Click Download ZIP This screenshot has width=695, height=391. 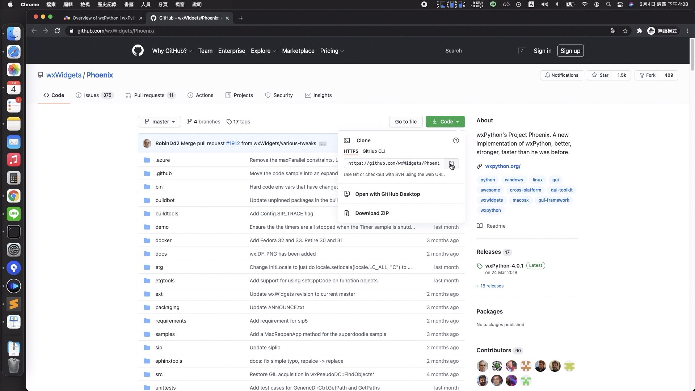click(x=372, y=213)
